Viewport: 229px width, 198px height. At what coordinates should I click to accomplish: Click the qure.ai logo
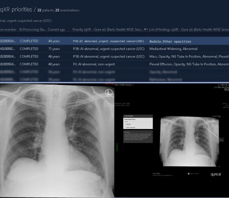216,174
